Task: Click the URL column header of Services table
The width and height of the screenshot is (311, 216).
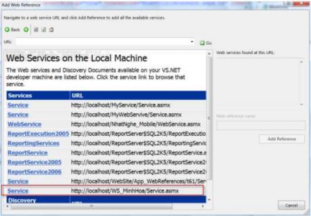Action: 138,96
